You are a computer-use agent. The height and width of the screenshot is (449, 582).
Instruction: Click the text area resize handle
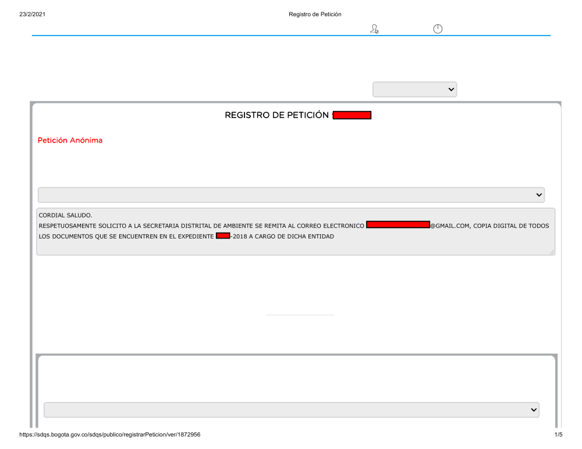(552, 252)
